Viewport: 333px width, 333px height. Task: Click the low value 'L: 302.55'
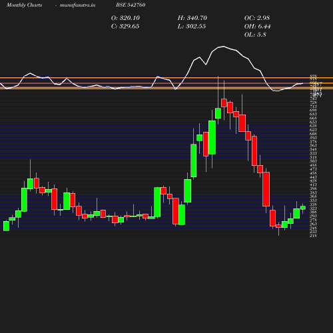click(x=192, y=27)
